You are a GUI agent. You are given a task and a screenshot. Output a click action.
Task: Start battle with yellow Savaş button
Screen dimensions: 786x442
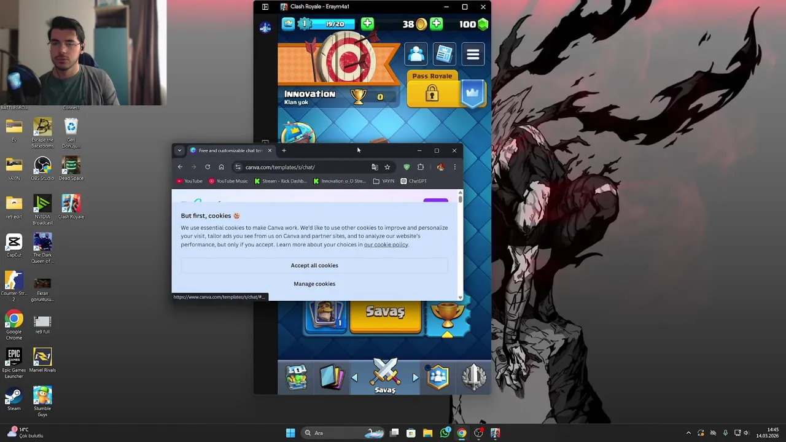[x=386, y=313]
